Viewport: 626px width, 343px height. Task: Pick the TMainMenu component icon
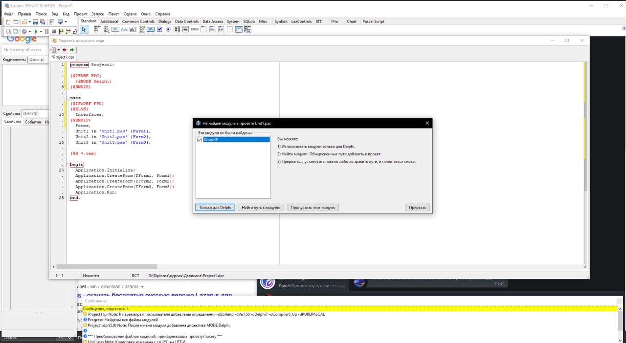coord(97,29)
